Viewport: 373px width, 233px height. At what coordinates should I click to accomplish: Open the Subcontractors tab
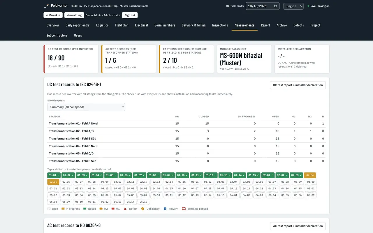[57, 36]
